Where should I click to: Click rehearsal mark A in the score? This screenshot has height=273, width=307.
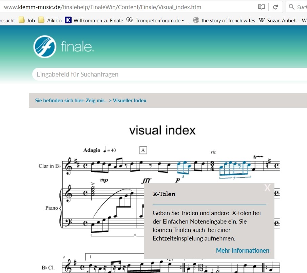click(x=143, y=150)
